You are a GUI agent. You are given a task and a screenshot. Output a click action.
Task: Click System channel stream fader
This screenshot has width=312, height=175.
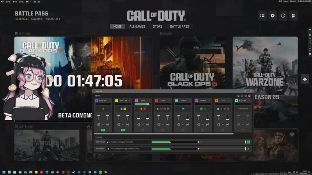pyautogui.click(x=188, y=119)
